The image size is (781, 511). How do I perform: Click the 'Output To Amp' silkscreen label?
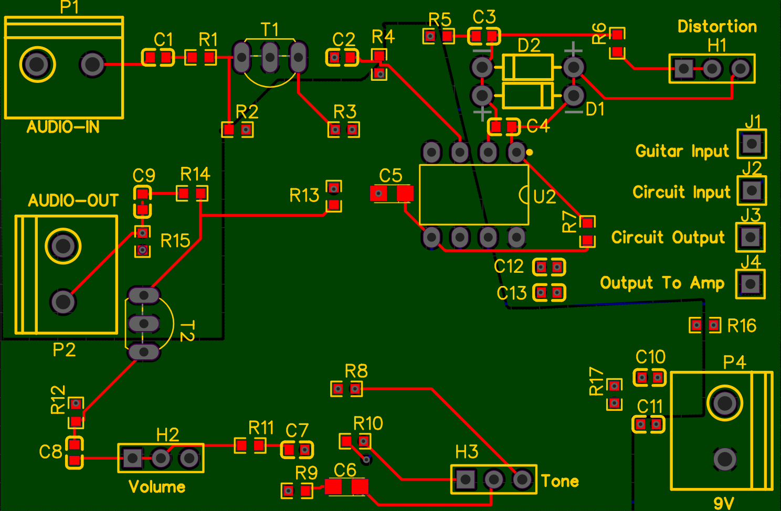click(x=662, y=283)
